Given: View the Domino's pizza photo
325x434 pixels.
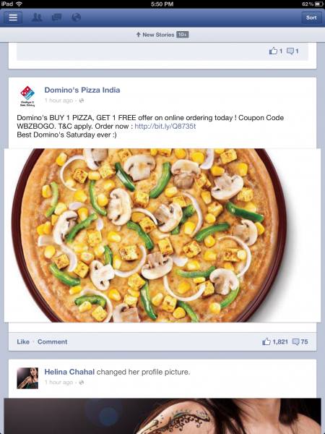Looking at the screenshot, I should [x=162, y=235].
